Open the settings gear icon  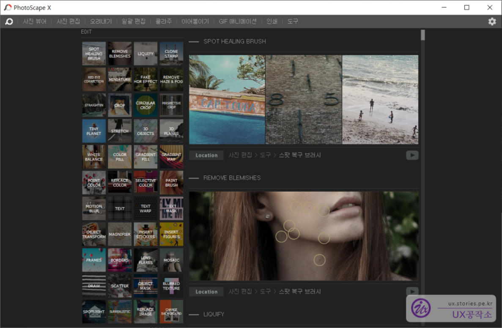[492, 22]
